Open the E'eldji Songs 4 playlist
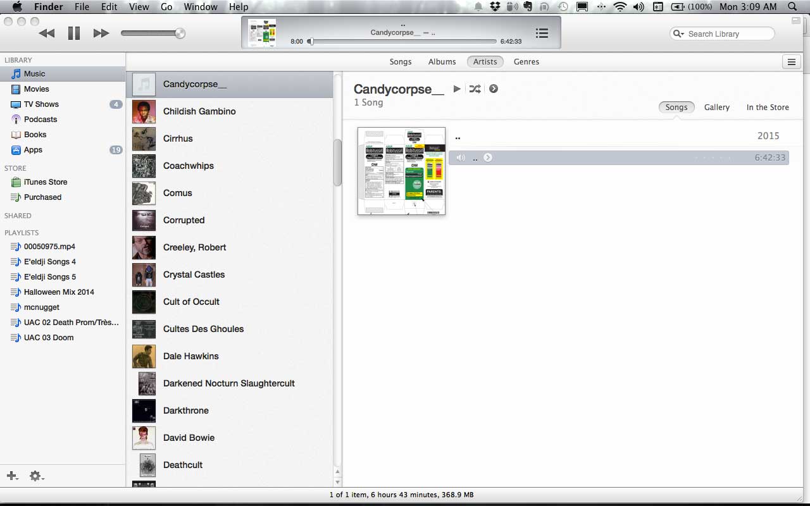Screen dimensions: 810x506 pos(63,262)
